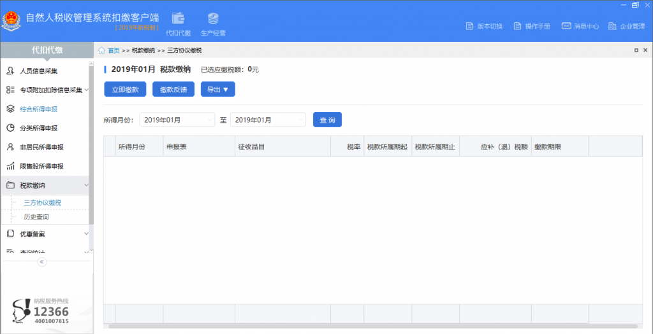
Task: Click the 缴款反馈 button
Action: [173, 89]
